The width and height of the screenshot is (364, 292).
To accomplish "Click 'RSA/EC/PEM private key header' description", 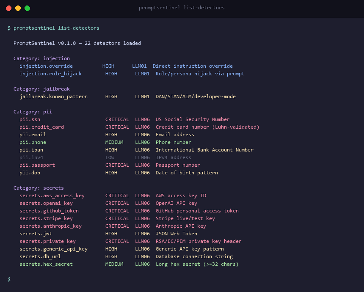I will pos(199,241).
